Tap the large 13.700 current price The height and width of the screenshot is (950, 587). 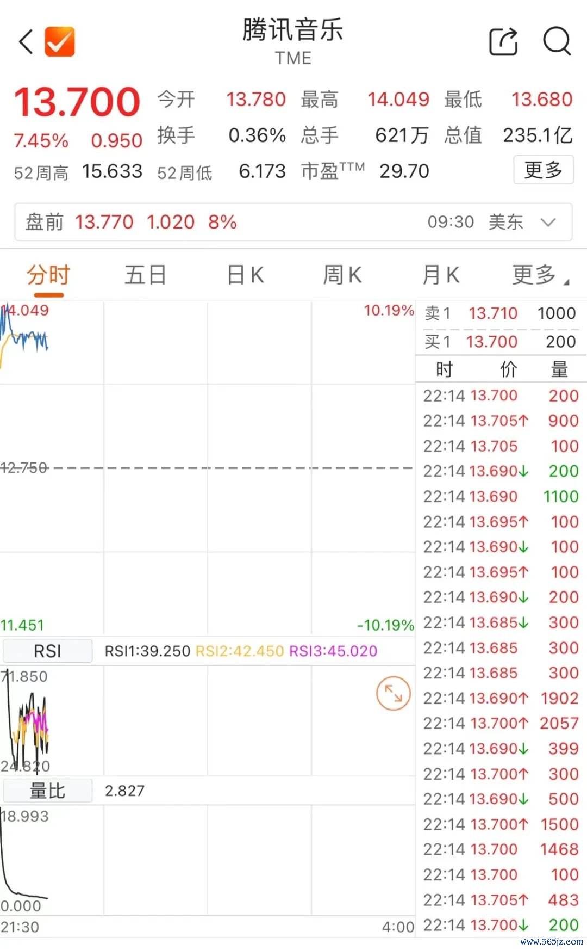pos(77,102)
